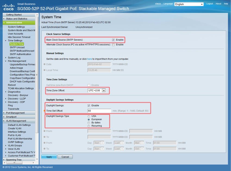Screen dimensions: 231x171
Task: Open Idle Session Timeout page
Action: coord(19,37)
